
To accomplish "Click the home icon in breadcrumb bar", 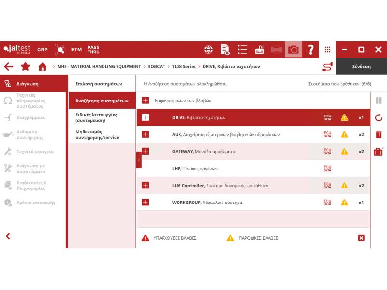I will 42,67.
